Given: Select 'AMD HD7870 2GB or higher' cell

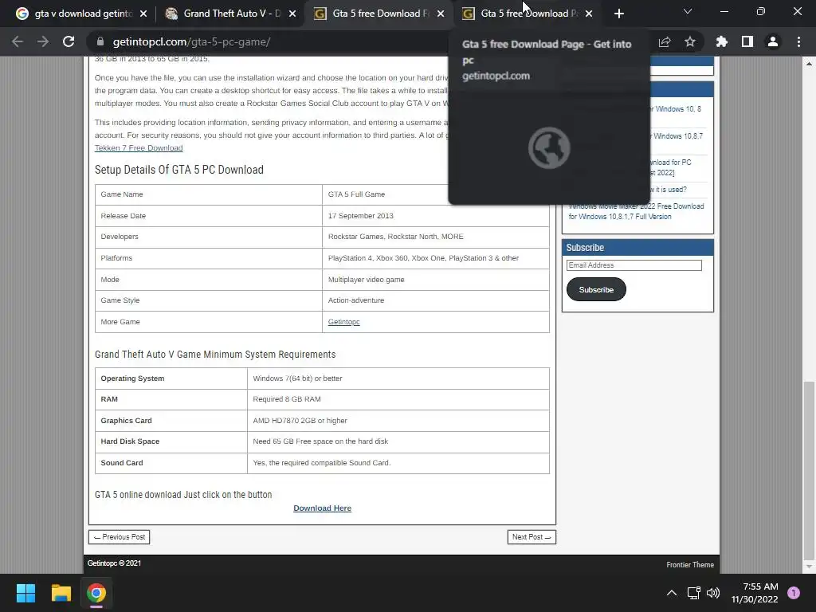Looking at the screenshot, I should pyautogui.click(x=398, y=421).
